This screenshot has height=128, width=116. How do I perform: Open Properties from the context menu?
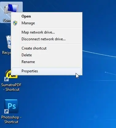[47, 71]
